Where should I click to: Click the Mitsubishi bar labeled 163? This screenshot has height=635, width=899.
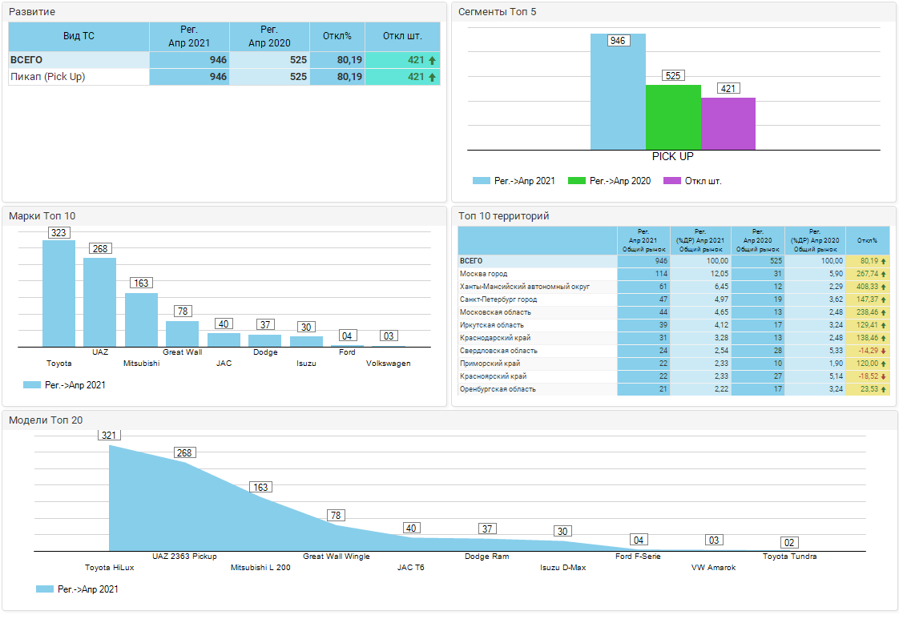point(141,320)
